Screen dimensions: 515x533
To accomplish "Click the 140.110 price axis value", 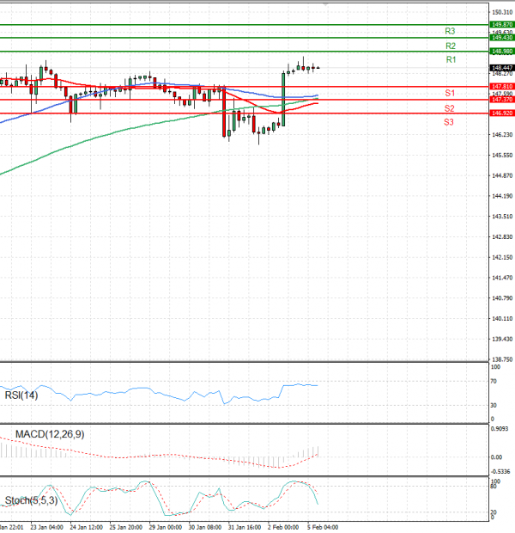I will (502, 319).
